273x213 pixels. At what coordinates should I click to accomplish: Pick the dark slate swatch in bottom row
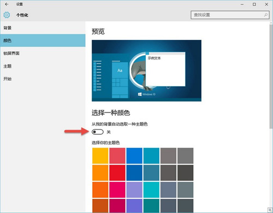pyautogui.click(x=168, y=206)
